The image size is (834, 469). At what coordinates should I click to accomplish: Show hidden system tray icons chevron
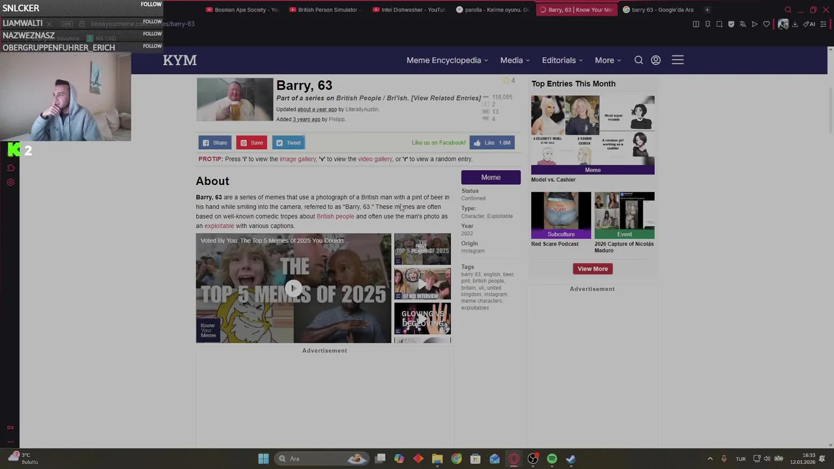pos(710,459)
